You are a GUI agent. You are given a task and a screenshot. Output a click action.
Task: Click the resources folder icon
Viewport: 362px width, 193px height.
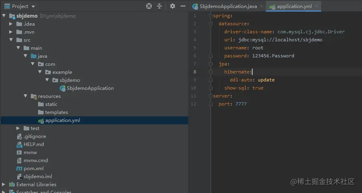tap(34, 96)
